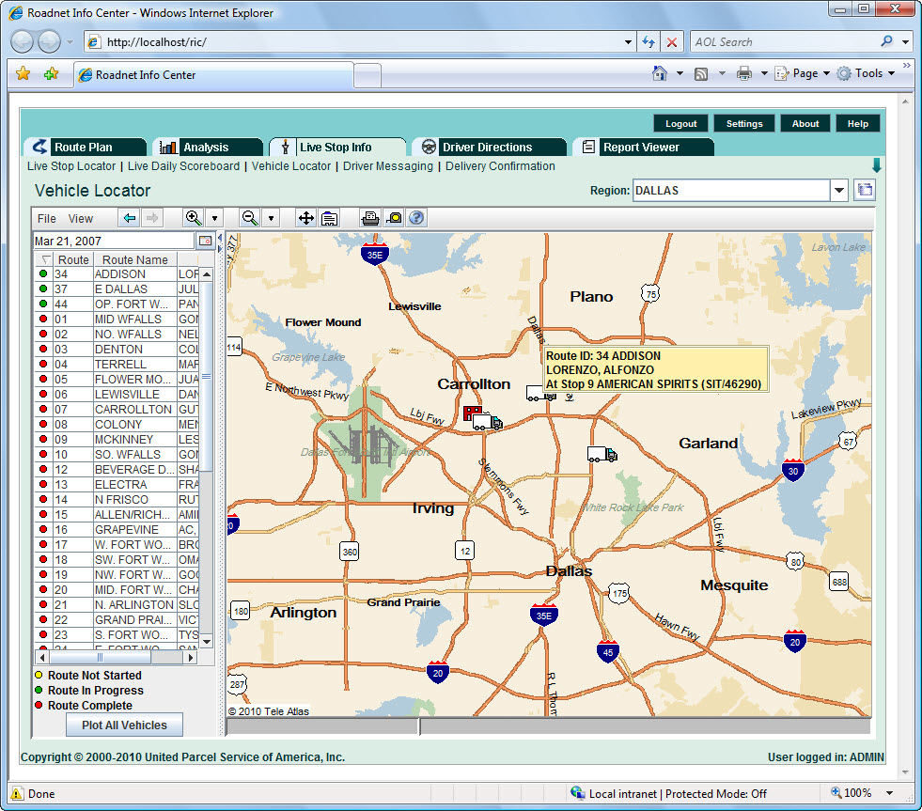Open the zoom in options dropdown arrow
Image resolution: width=922 pixels, height=811 pixels.
(x=214, y=218)
